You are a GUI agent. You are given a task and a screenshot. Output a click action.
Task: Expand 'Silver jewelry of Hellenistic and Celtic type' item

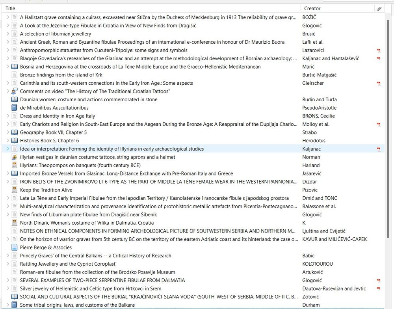(8, 289)
